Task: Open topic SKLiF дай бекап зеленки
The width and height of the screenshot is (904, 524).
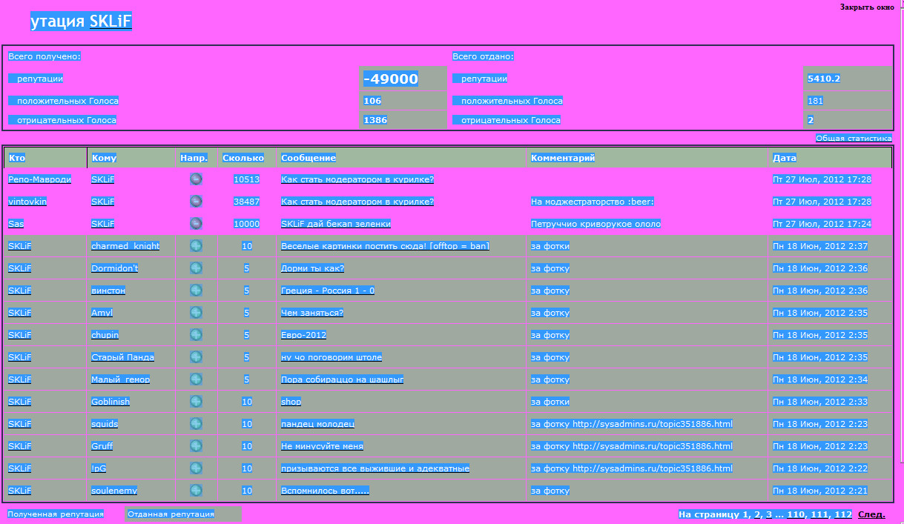Action: 336,224
